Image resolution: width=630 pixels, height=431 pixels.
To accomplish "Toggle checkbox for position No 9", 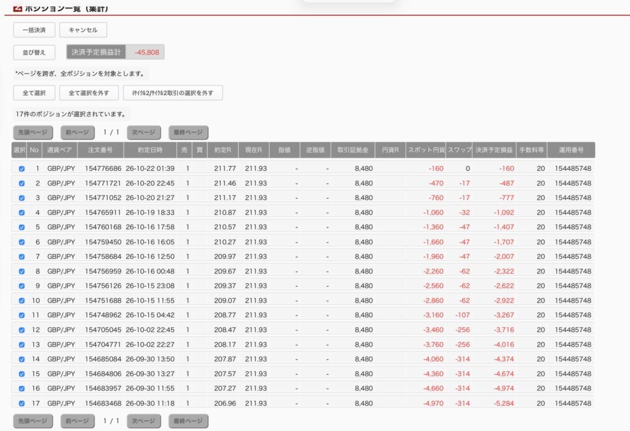I will click(22, 286).
